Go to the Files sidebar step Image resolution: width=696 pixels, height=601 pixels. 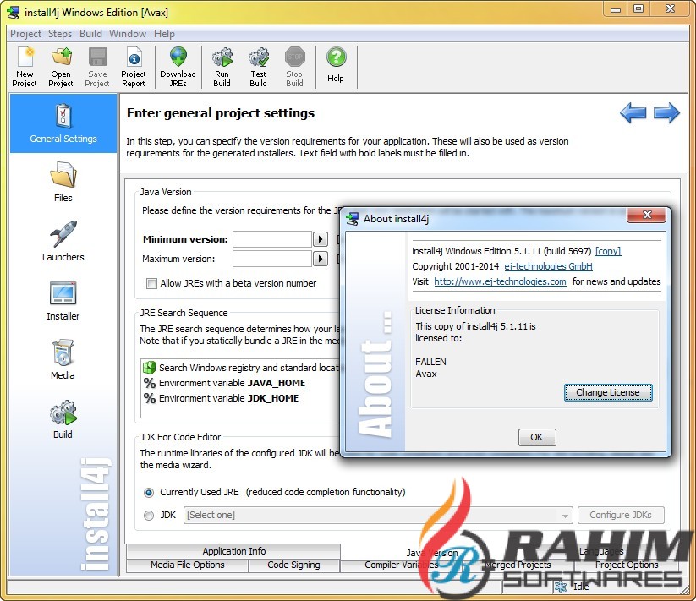(63, 183)
